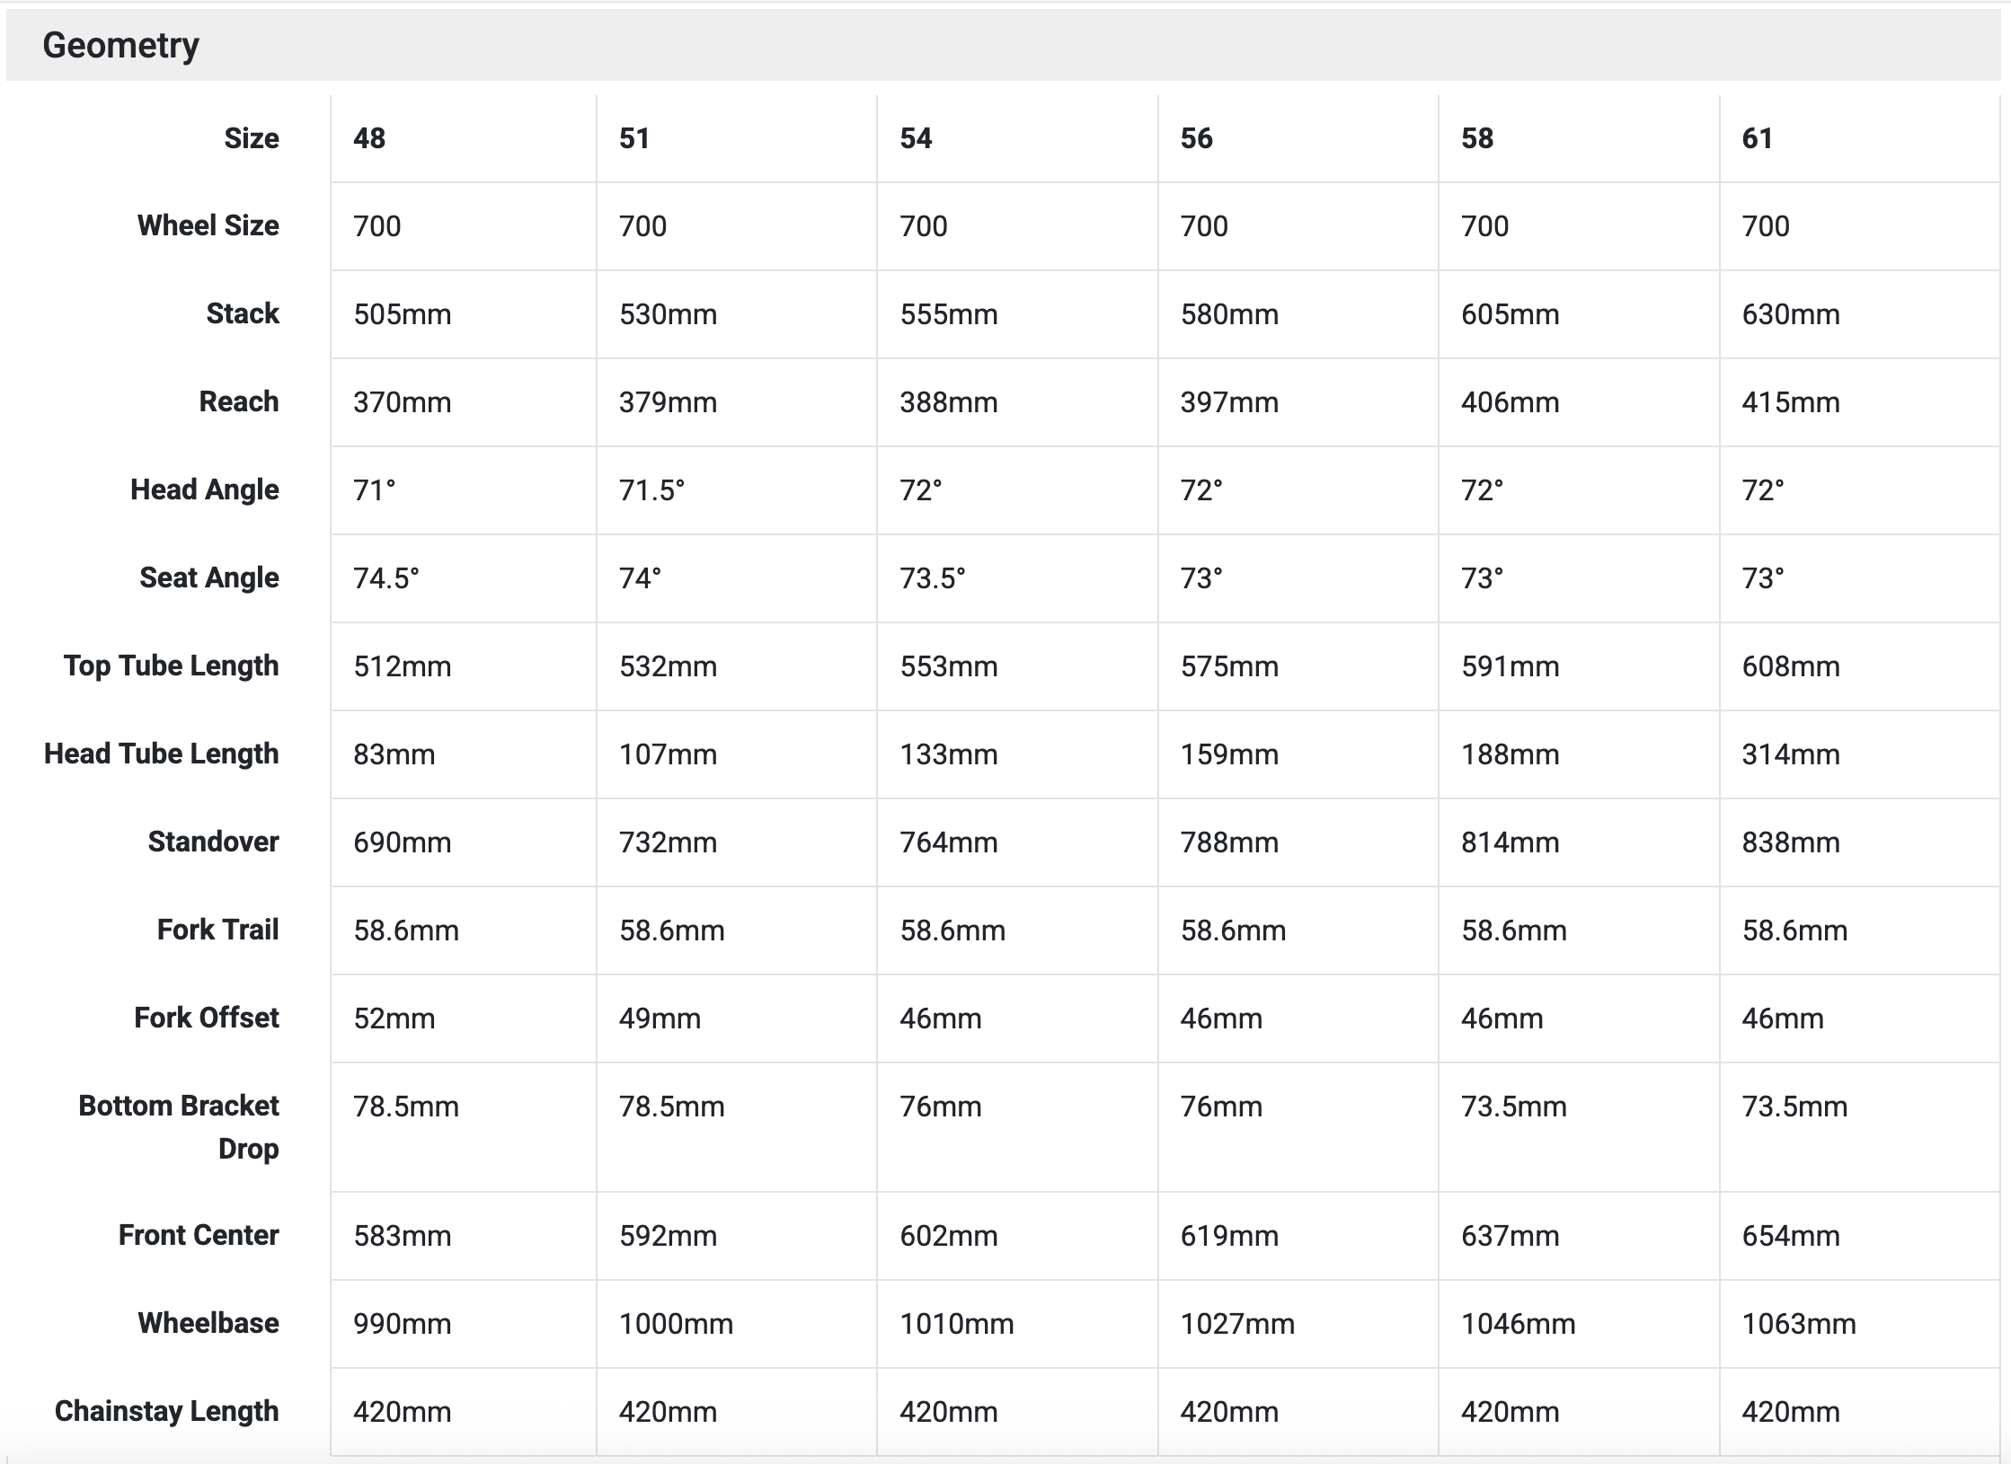The image size is (2011, 1464).
Task: Click the 314mm head tube length value
Action: click(1790, 754)
